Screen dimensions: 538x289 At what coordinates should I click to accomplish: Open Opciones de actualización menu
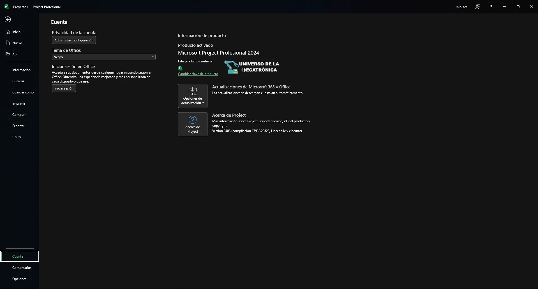193,96
